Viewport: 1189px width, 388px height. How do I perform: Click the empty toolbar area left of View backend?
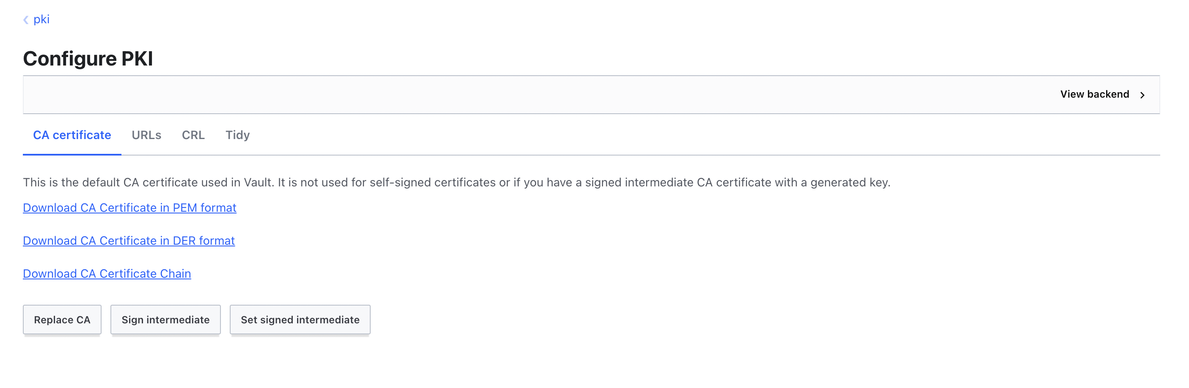coord(508,95)
